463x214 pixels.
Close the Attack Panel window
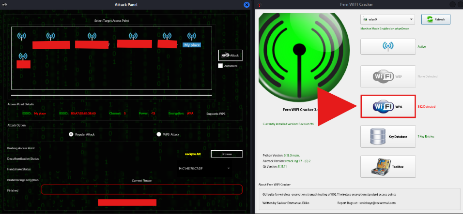247,5
